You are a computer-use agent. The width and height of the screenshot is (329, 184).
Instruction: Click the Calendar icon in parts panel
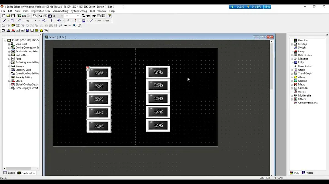click(x=296, y=88)
